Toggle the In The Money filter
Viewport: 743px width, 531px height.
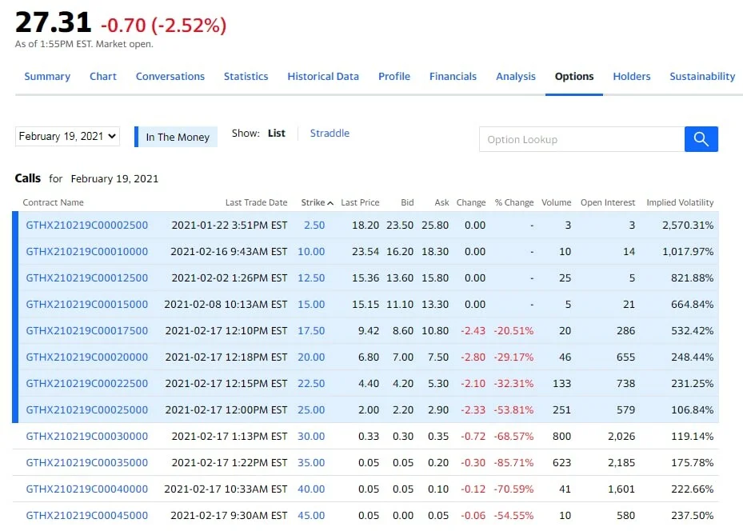click(x=176, y=137)
